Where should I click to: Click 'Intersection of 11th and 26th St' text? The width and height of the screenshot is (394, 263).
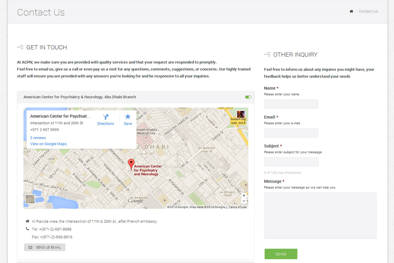pyautogui.click(x=56, y=123)
